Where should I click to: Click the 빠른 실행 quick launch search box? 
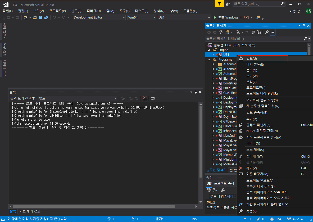pos(259,4)
